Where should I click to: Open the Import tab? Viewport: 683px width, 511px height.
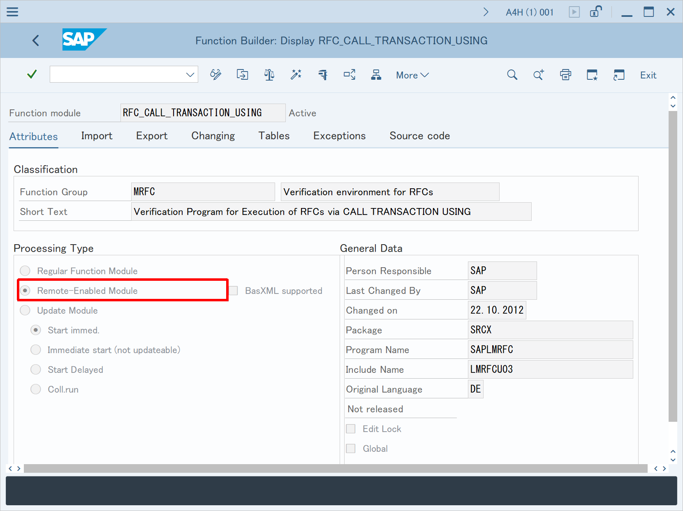(x=97, y=136)
